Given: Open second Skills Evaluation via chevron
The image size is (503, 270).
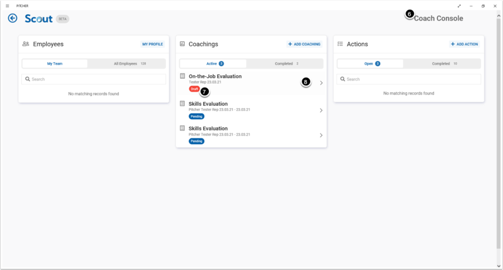Looking at the screenshot, I should (x=321, y=135).
